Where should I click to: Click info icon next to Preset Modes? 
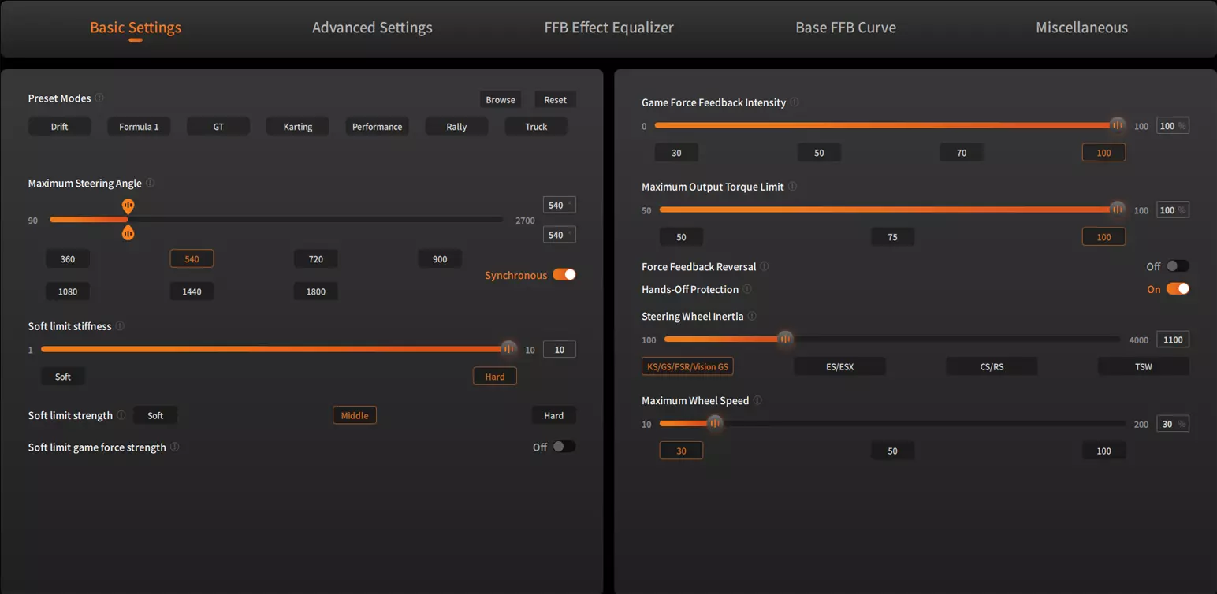point(100,98)
